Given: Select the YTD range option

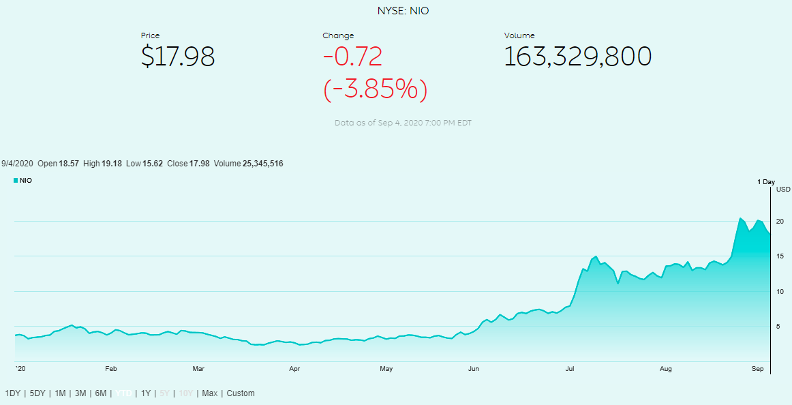Looking at the screenshot, I should (x=123, y=393).
